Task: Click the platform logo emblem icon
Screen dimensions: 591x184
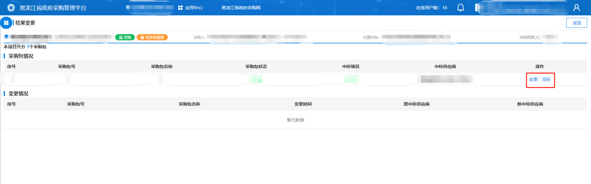Action: tap(11, 8)
